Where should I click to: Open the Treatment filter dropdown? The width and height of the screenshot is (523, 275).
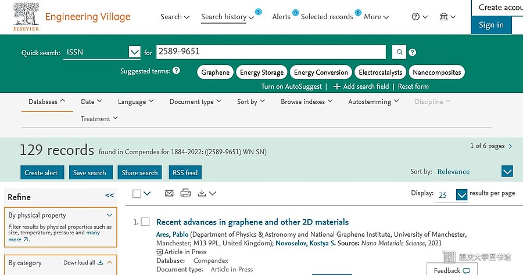click(99, 118)
